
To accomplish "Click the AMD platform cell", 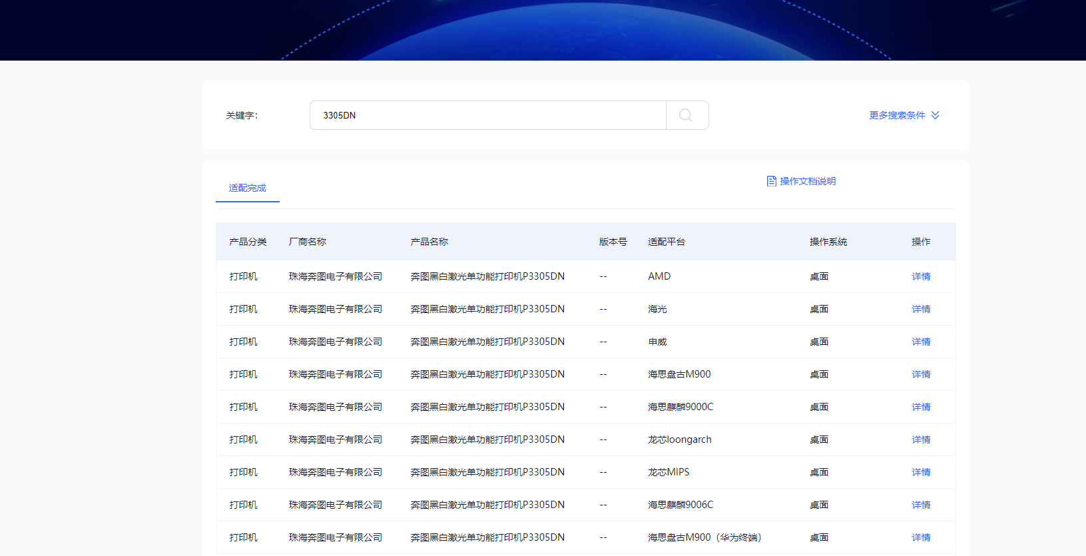I will pos(659,276).
